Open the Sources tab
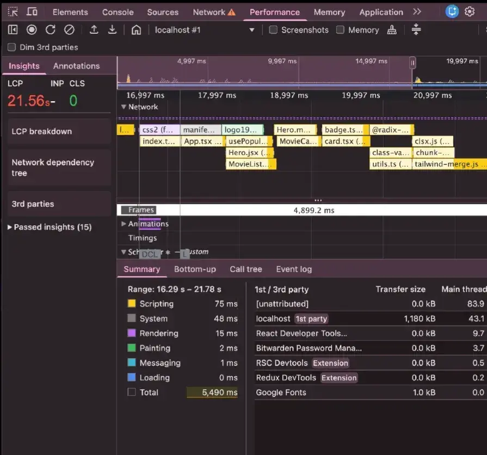Screen dimensions: 487x455 tap(163, 12)
